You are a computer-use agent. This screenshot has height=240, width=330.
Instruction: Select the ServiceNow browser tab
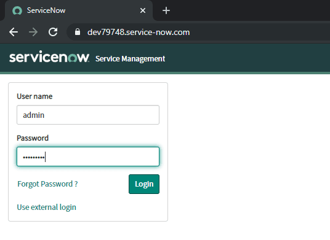(x=79, y=10)
